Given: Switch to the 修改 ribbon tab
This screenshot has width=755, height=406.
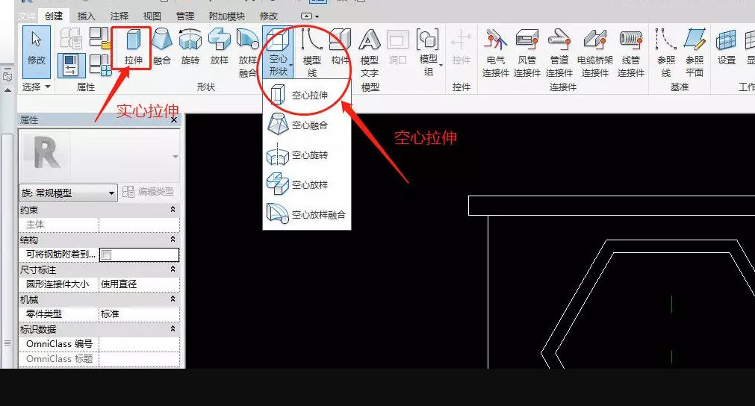Looking at the screenshot, I should point(268,16).
